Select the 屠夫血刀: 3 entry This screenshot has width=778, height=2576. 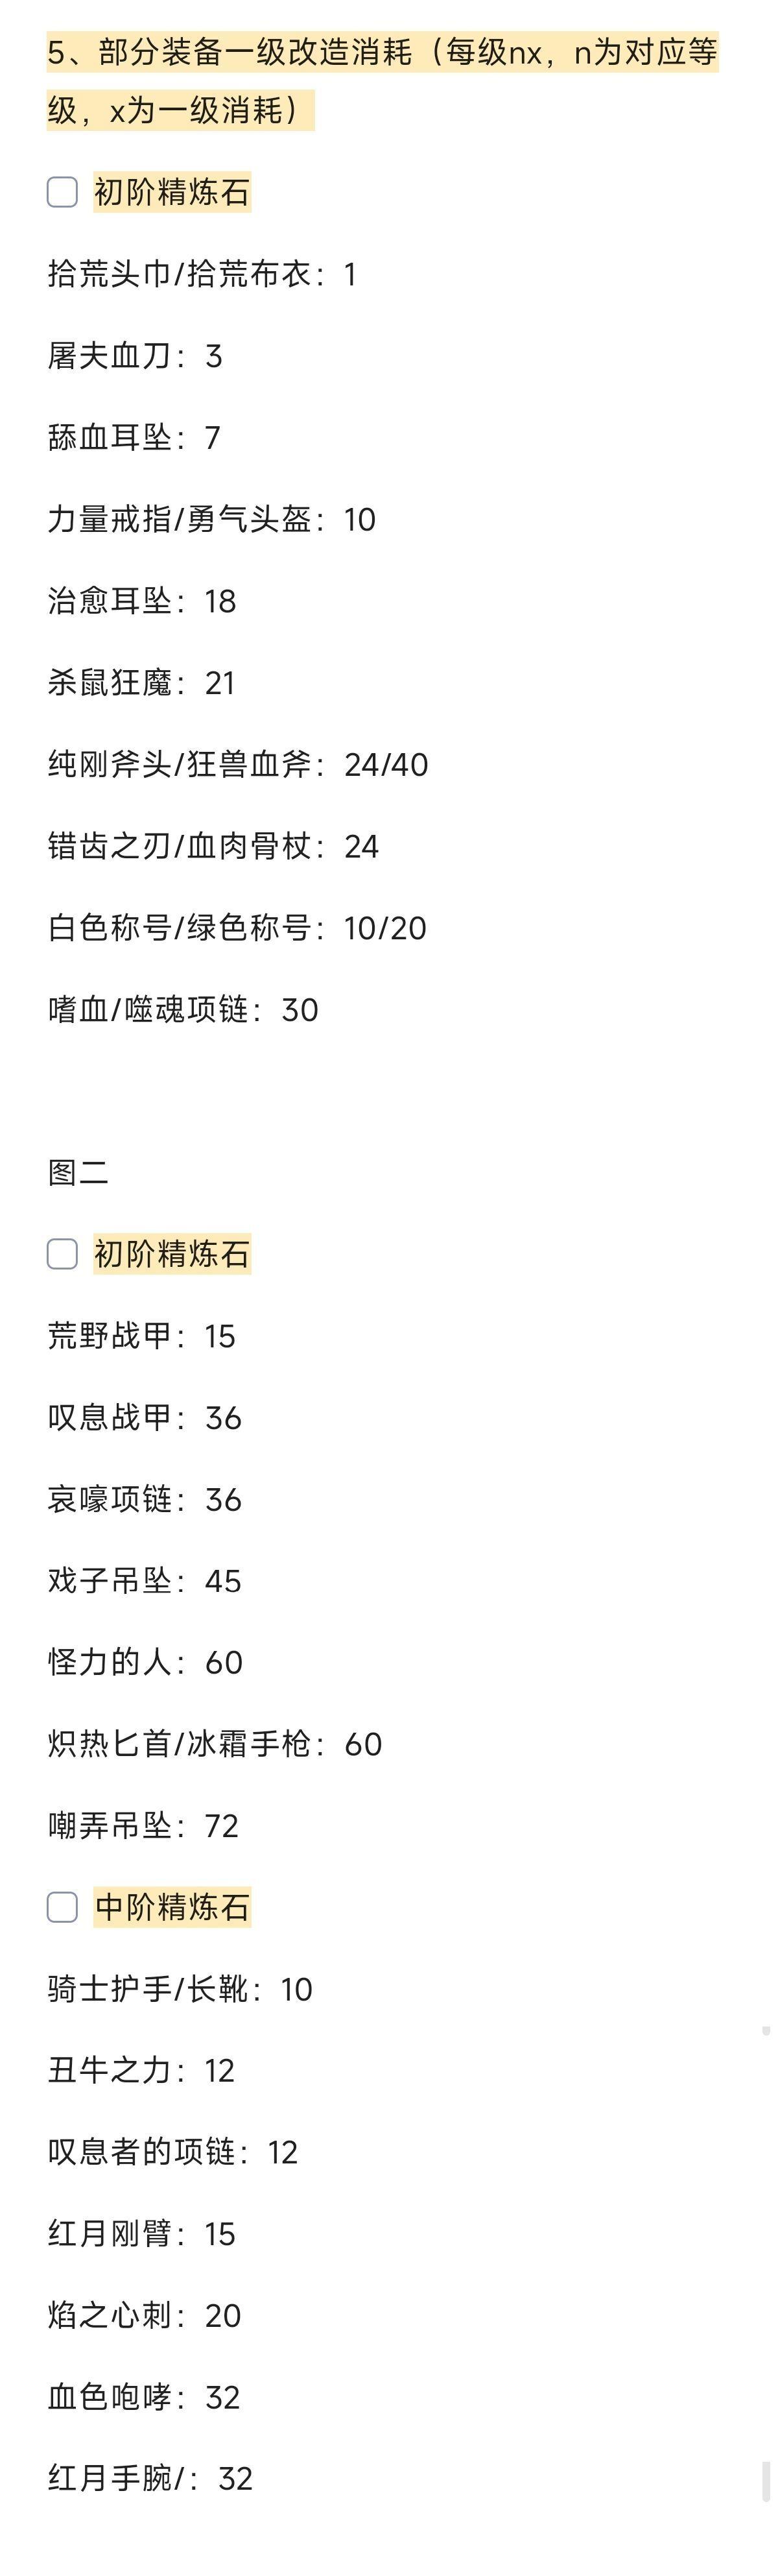[x=135, y=356]
